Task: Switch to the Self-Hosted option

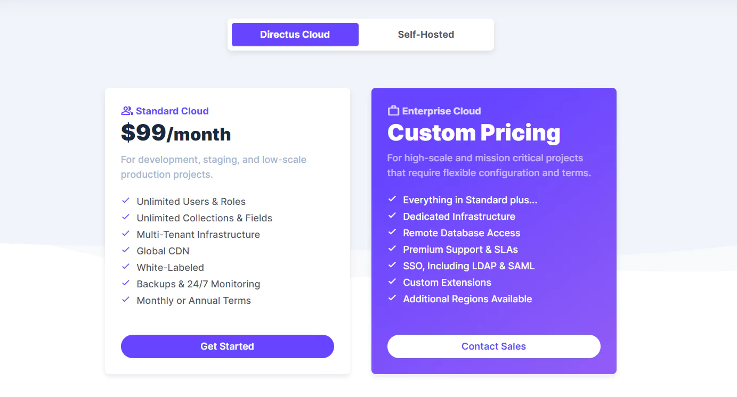Action: coord(426,35)
